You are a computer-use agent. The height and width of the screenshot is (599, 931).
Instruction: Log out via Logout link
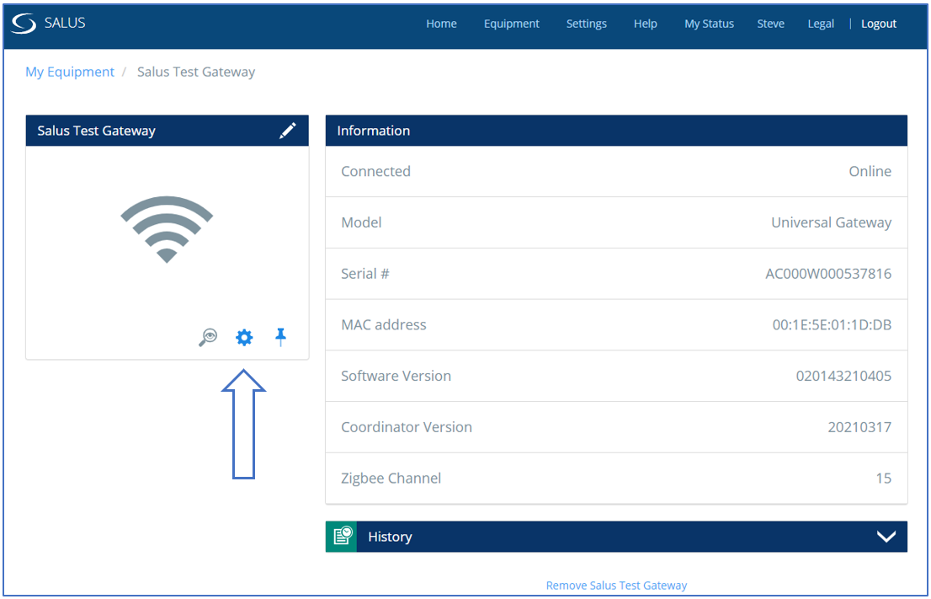pyautogui.click(x=879, y=24)
